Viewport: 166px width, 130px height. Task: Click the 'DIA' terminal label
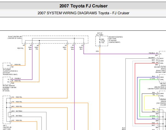(8, 66)
